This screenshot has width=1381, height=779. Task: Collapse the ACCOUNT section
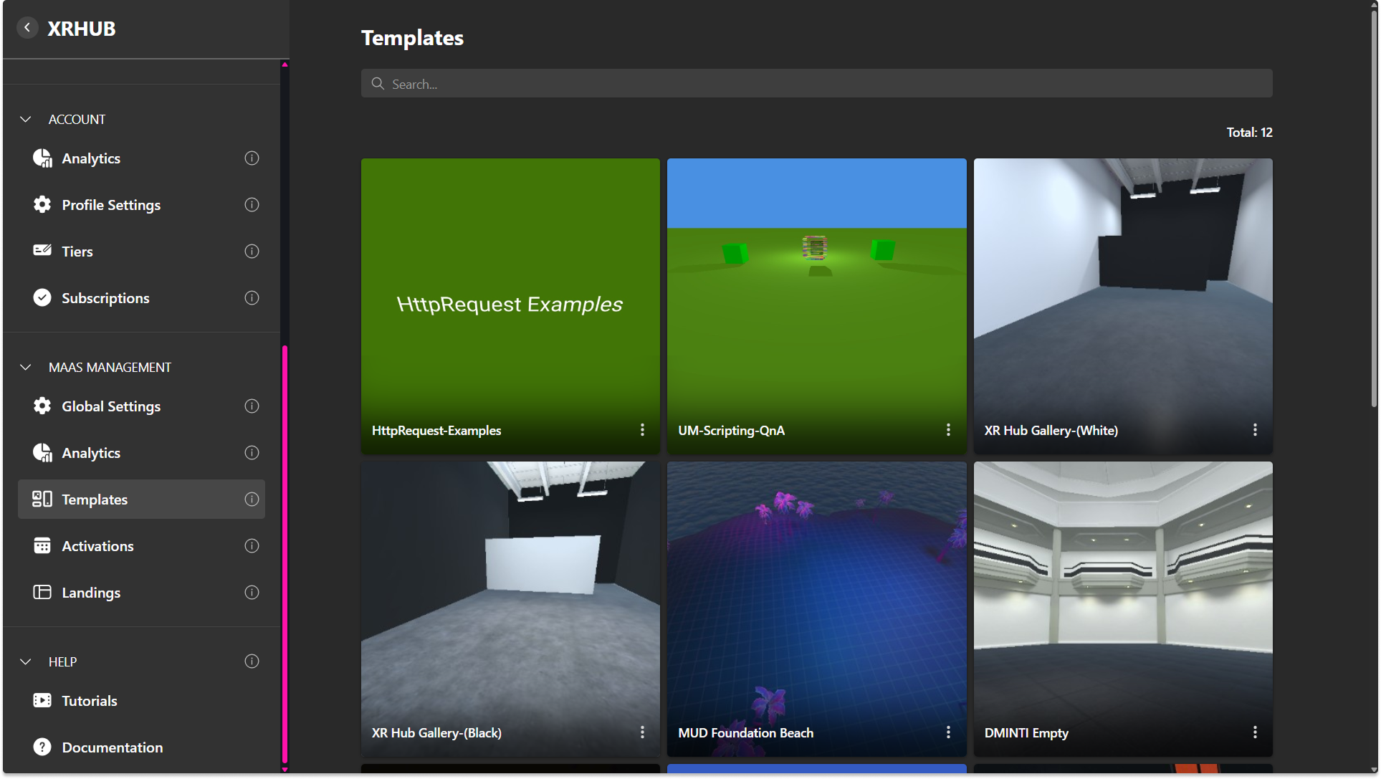pyautogui.click(x=26, y=119)
